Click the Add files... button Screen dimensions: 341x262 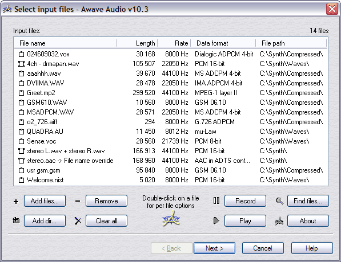point(45,201)
